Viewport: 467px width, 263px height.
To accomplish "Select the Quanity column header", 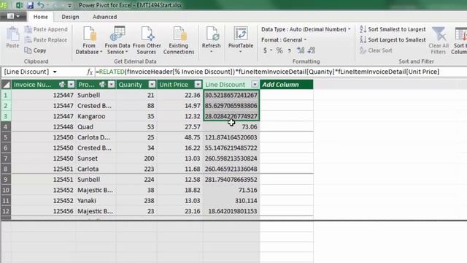I will (x=130, y=85).
